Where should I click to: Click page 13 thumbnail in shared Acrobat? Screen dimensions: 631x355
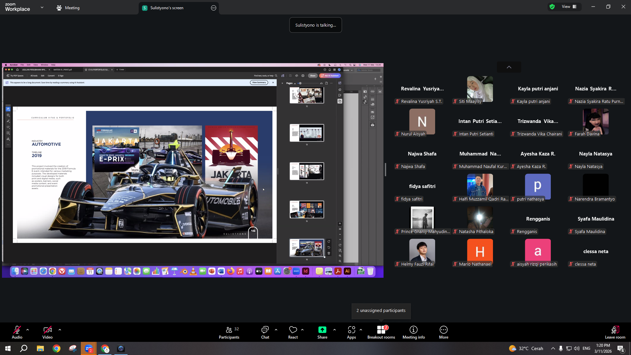307,133
